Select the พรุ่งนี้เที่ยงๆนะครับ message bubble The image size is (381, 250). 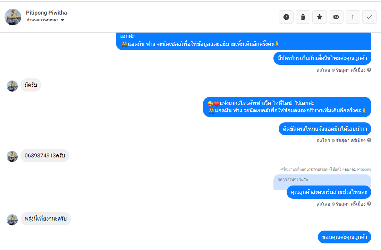(x=46, y=219)
